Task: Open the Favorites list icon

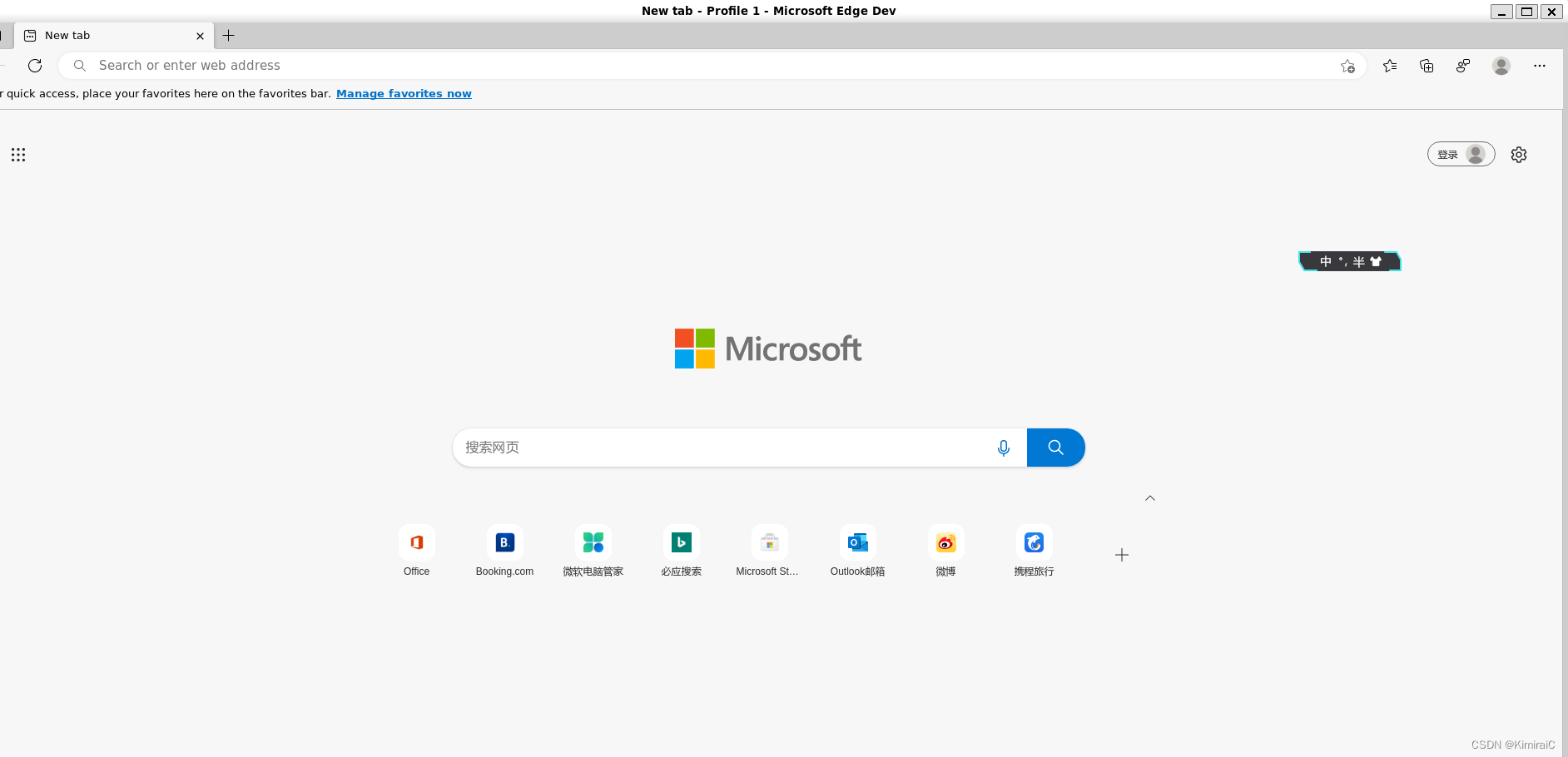Action: [x=1390, y=66]
